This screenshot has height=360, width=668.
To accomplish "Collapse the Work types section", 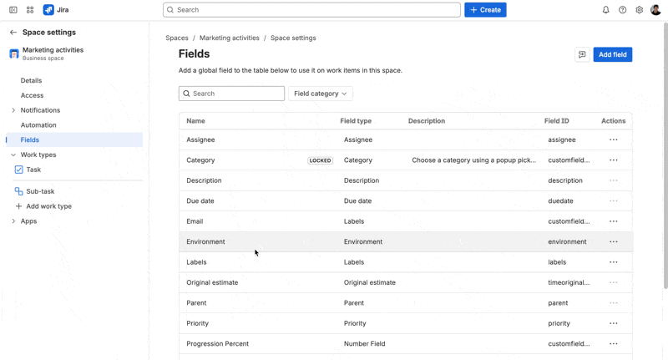I will [13, 155].
